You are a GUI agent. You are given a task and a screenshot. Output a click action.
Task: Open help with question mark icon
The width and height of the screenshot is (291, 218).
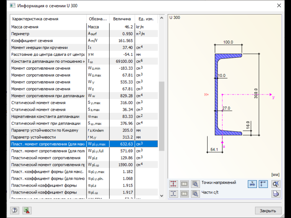15,210
